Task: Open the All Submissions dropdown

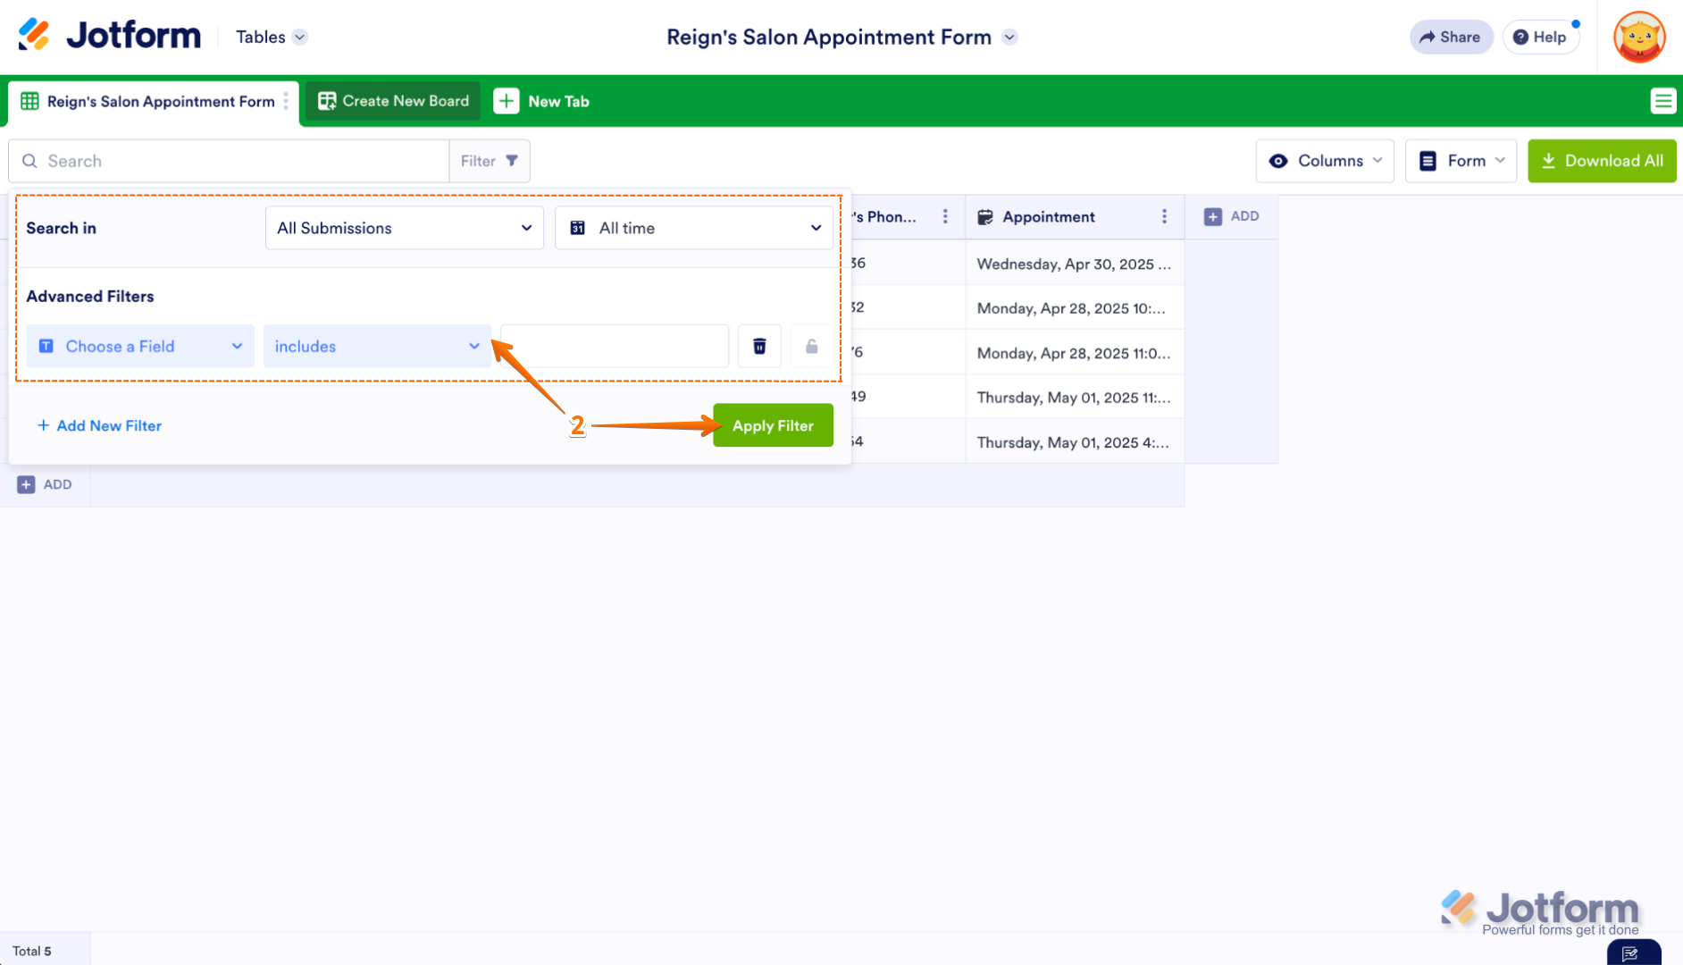Action: click(405, 228)
